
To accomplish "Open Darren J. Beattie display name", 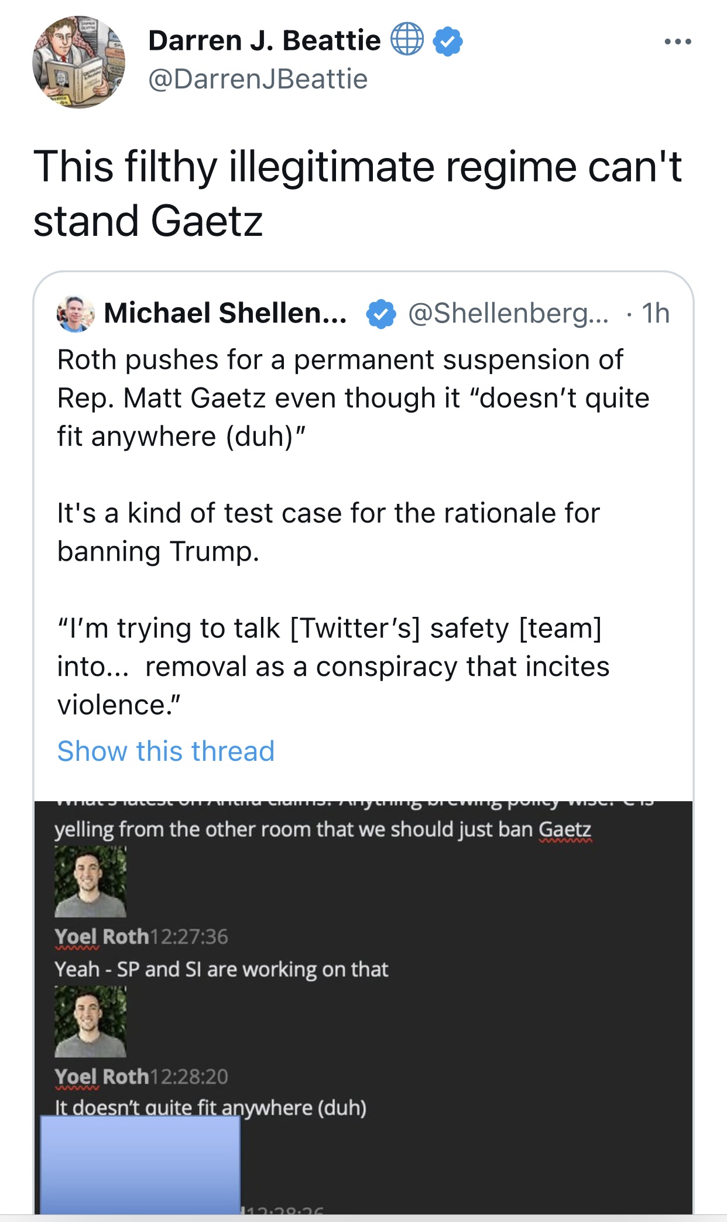I will point(265,40).
